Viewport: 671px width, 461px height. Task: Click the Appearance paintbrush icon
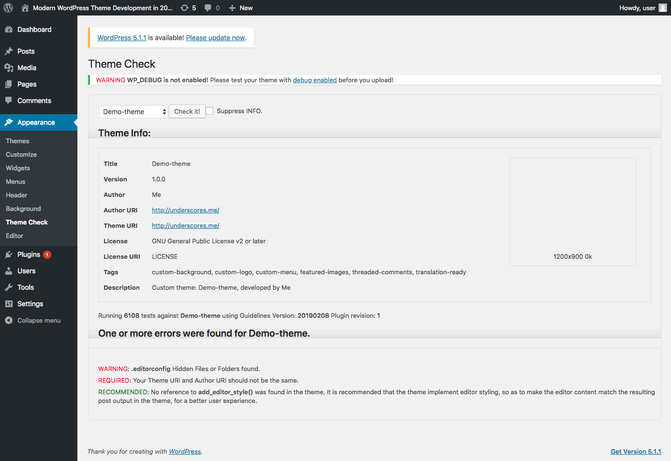9,122
